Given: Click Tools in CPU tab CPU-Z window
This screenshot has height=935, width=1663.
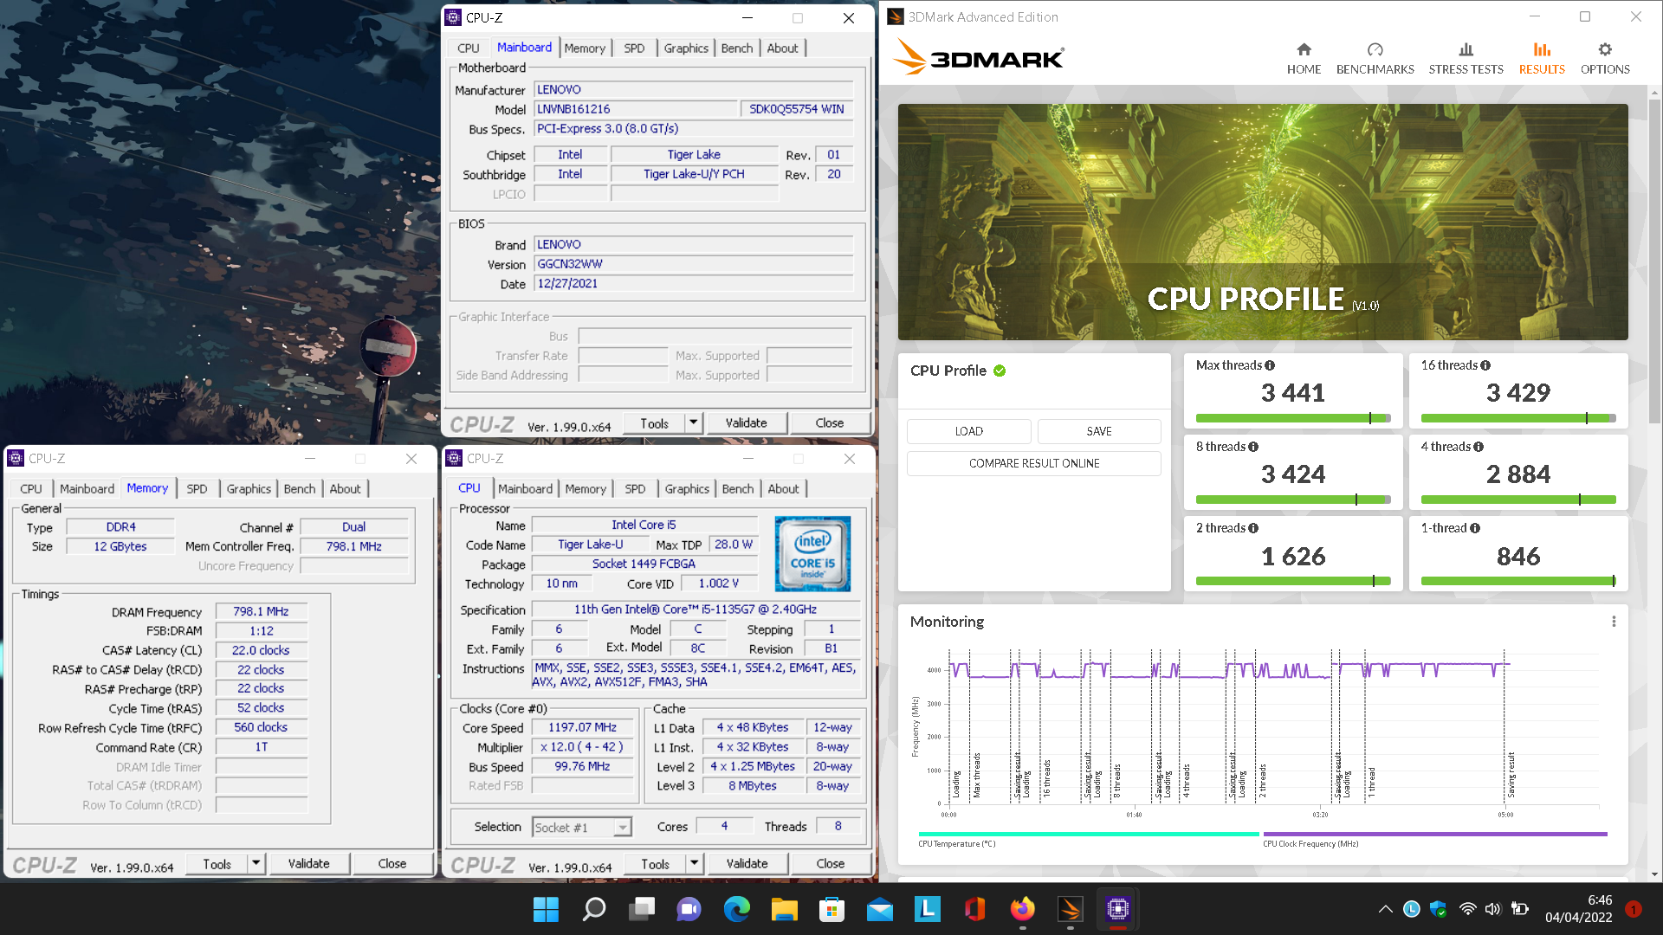Looking at the screenshot, I should 655,863.
